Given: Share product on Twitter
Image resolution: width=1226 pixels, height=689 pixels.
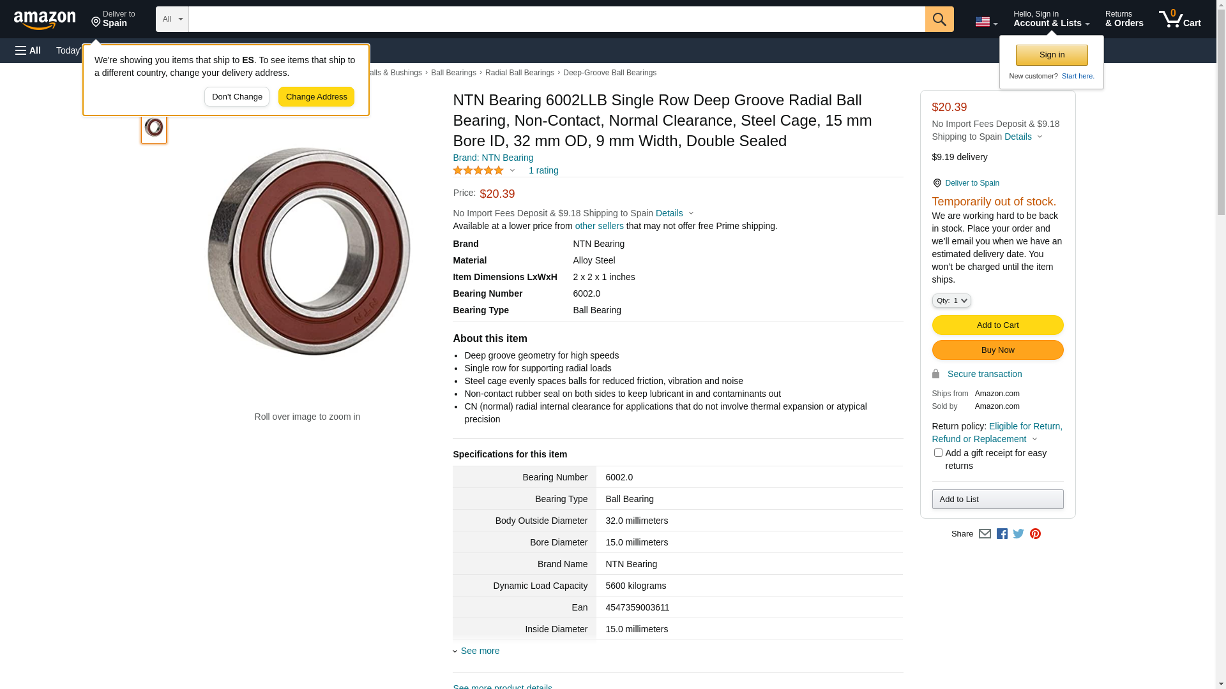Looking at the screenshot, I should tap(1018, 534).
